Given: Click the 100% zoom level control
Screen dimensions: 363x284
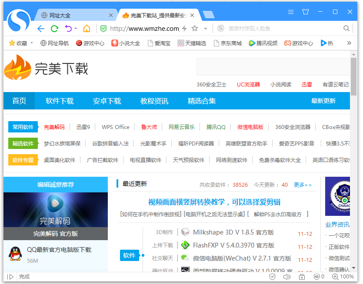Looking at the screenshot, I should pos(343,277).
